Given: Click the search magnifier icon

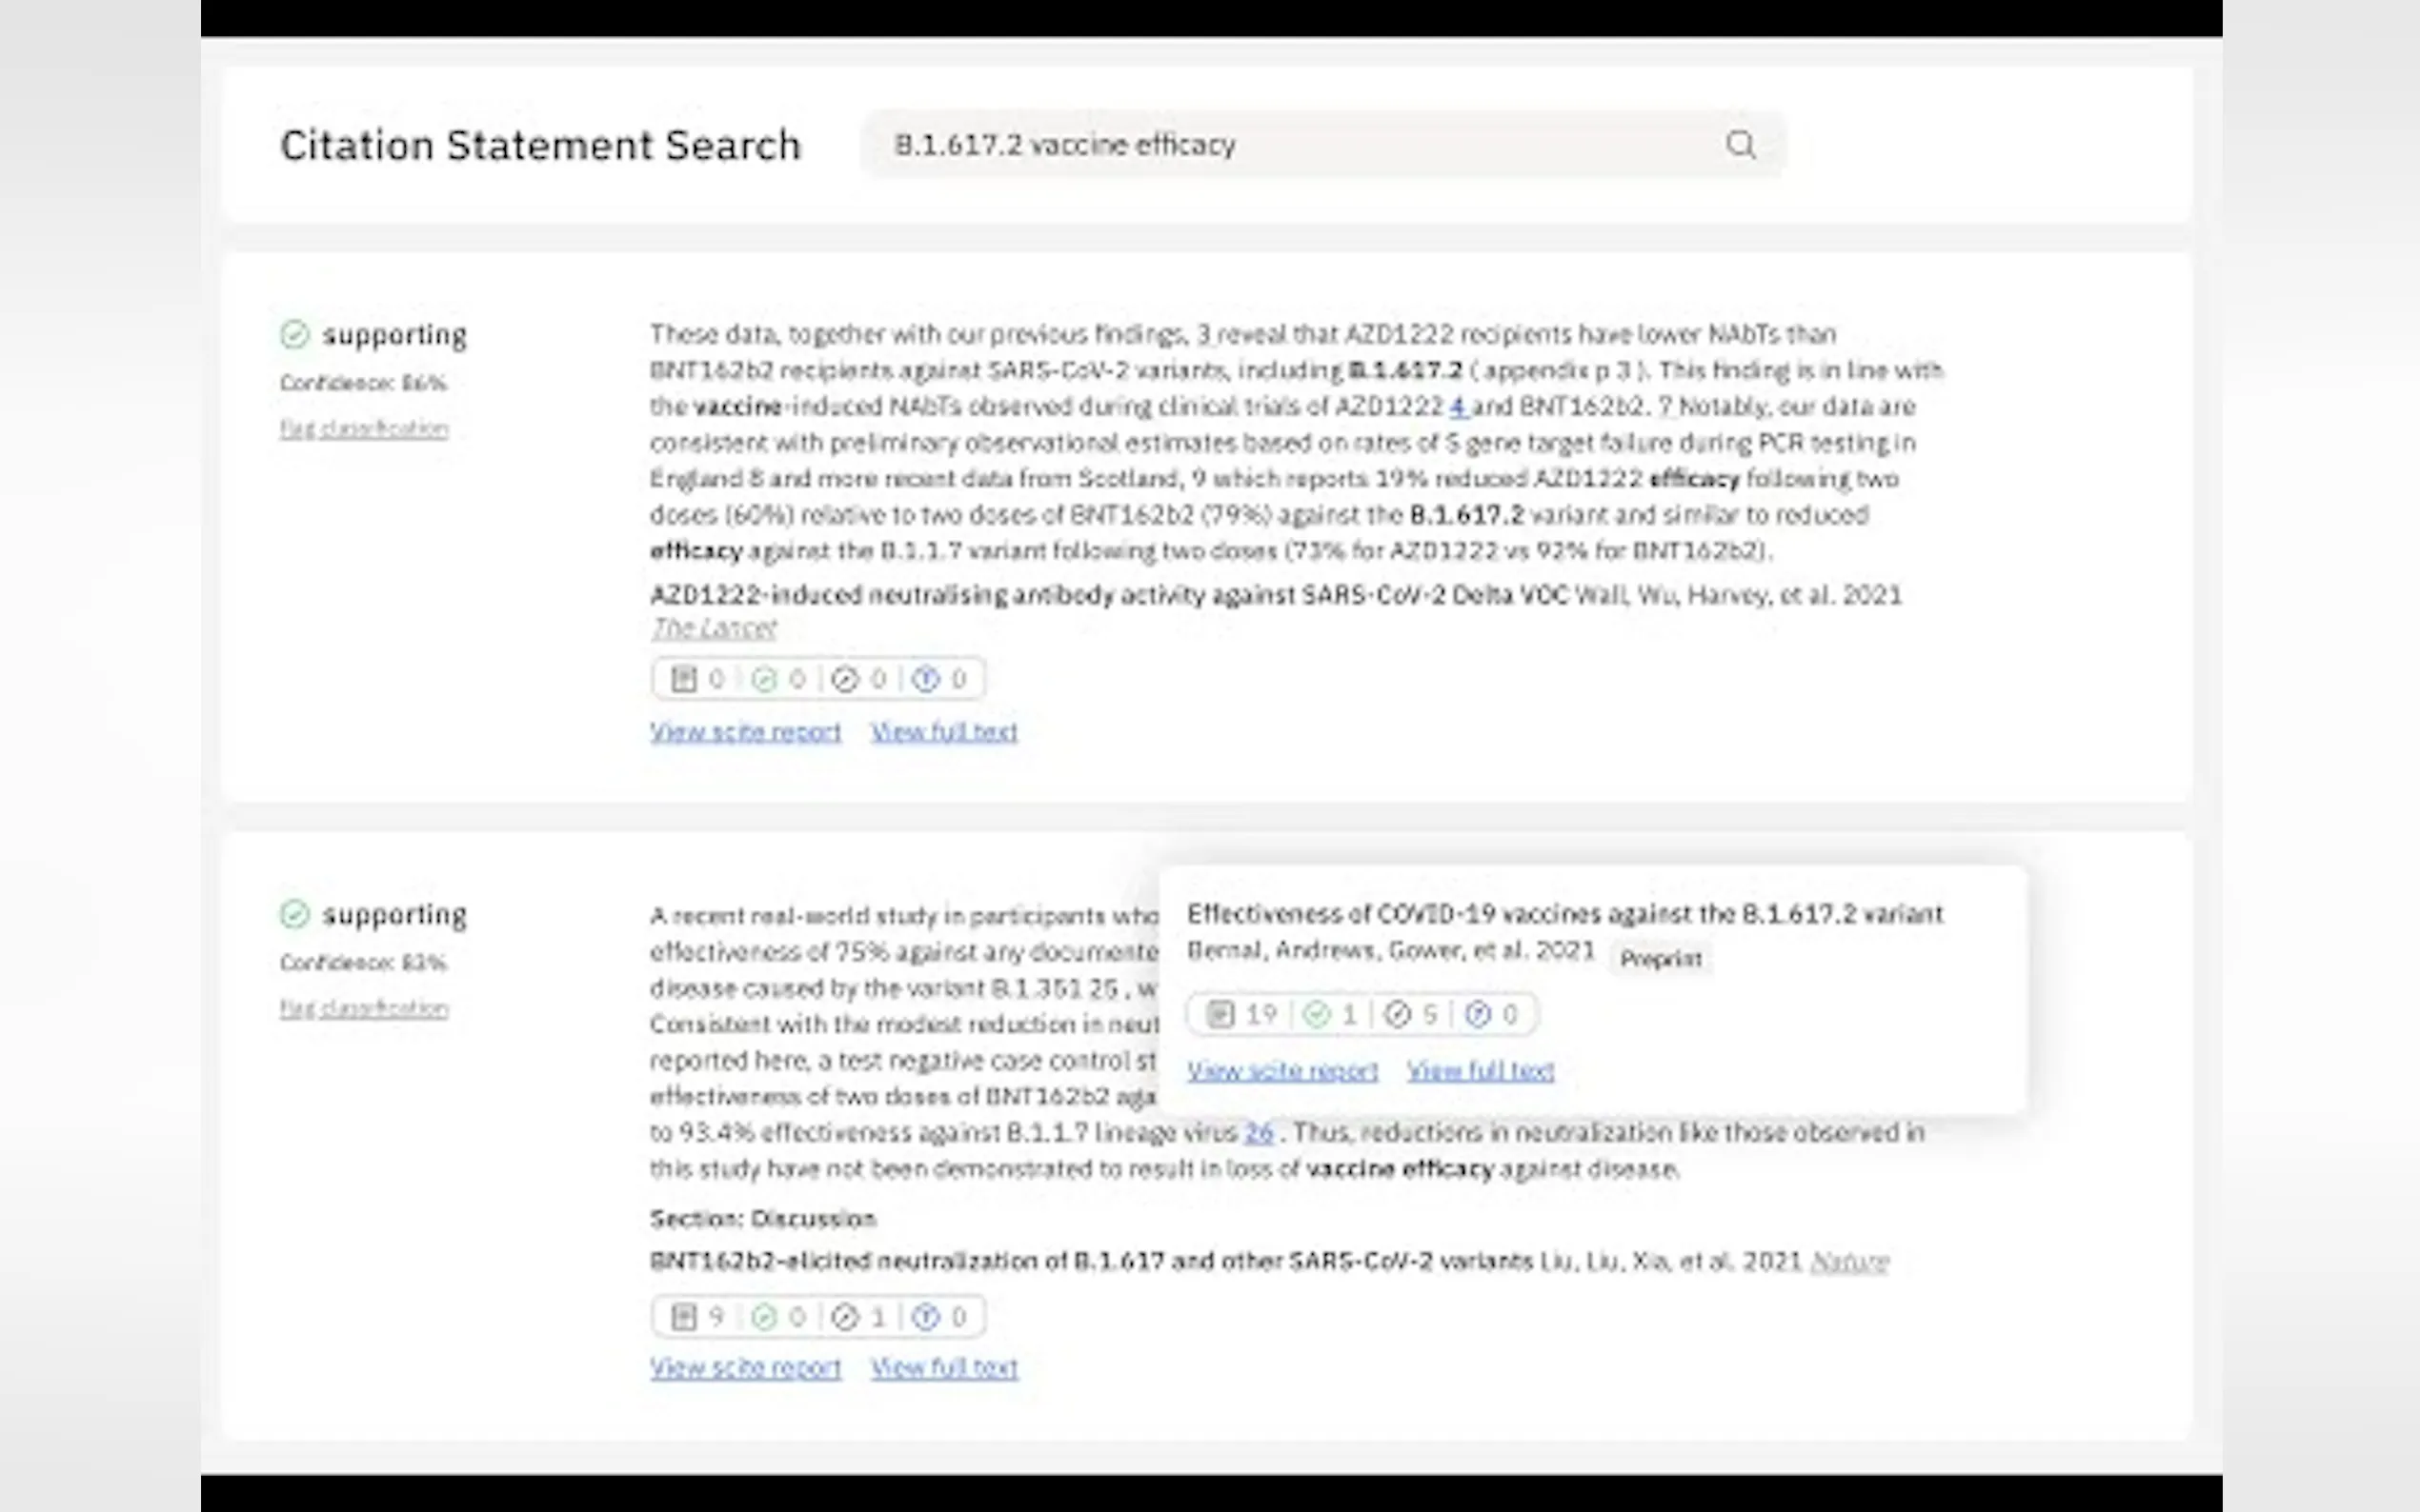Looking at the screenshot, I should (x=1740, y=145).
